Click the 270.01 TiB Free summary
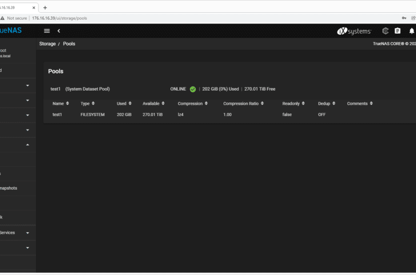The image size is (416, 275). pyautogui.click(x=260, y=89)
